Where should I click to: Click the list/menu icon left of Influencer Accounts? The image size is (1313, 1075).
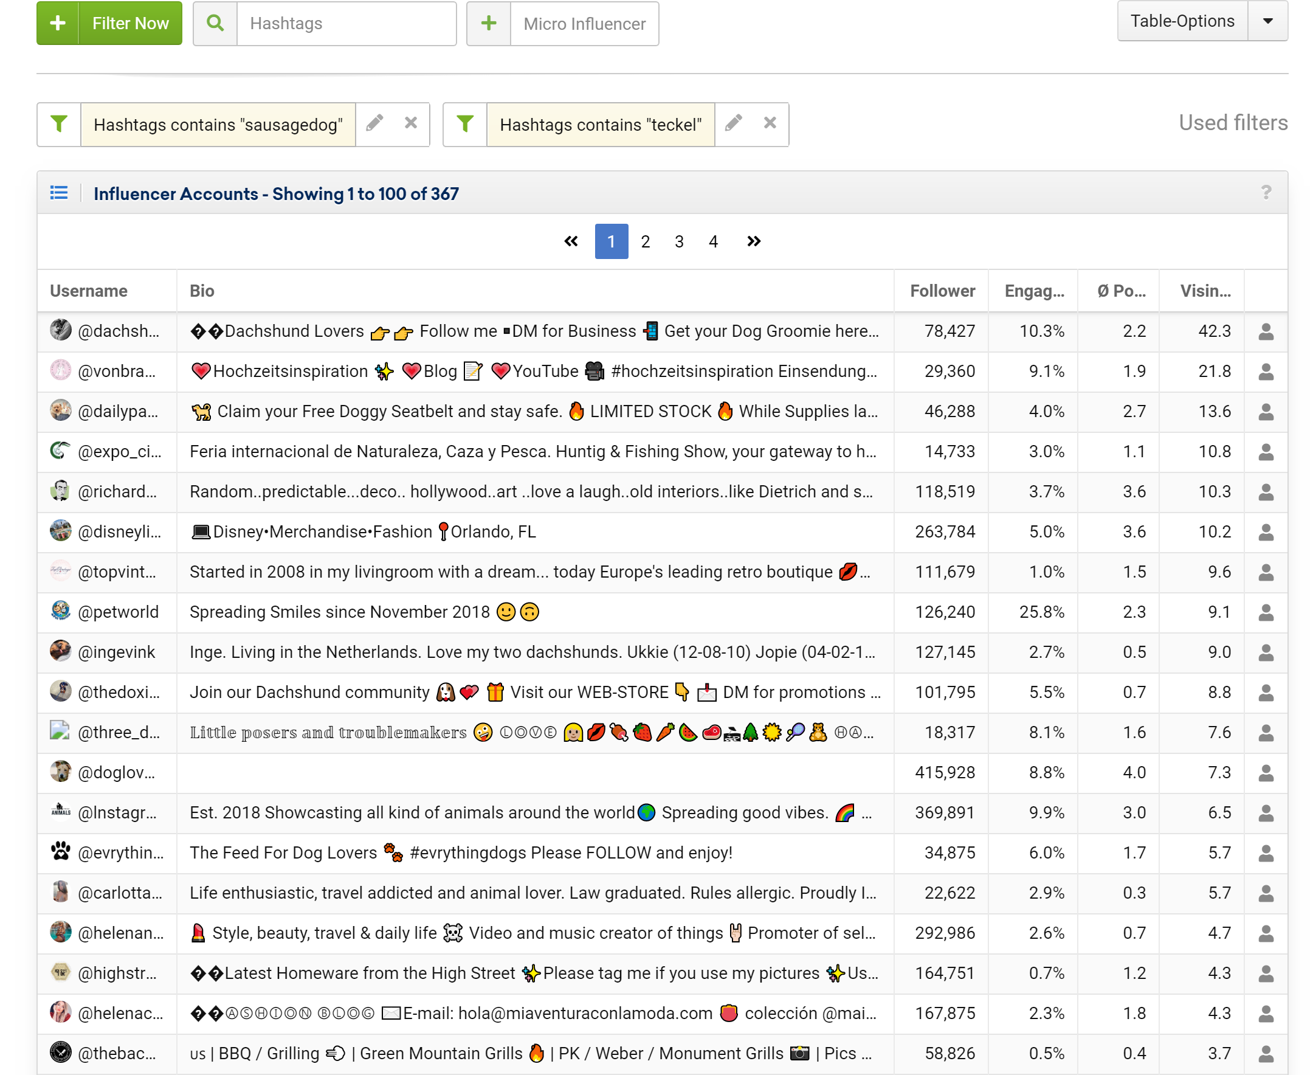coord(59,193)
